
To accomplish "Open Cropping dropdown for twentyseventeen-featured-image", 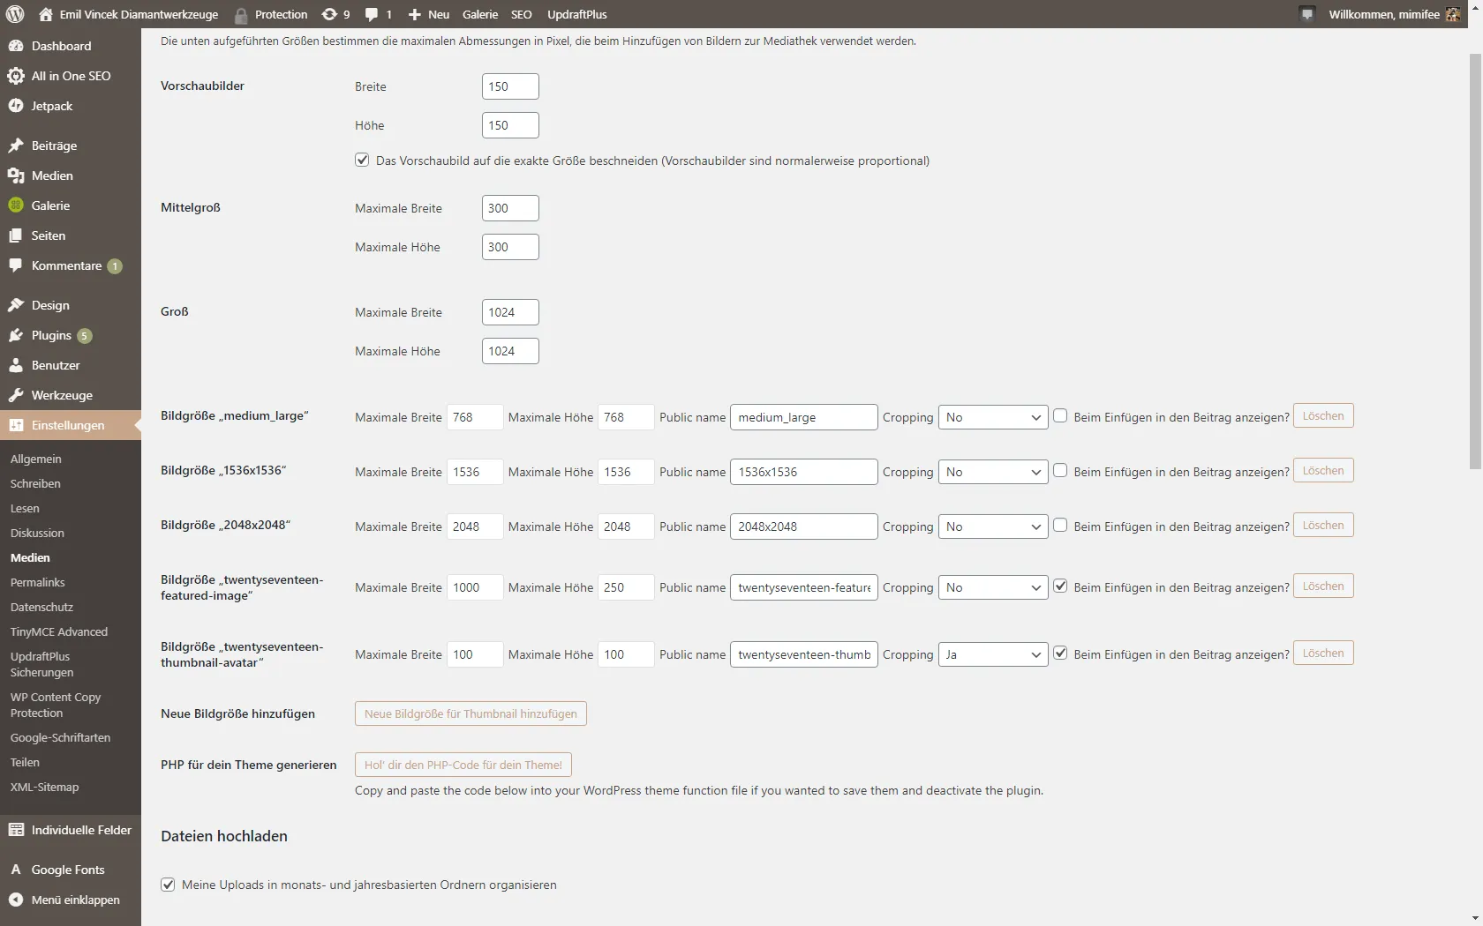I will [x=993, y=587].
